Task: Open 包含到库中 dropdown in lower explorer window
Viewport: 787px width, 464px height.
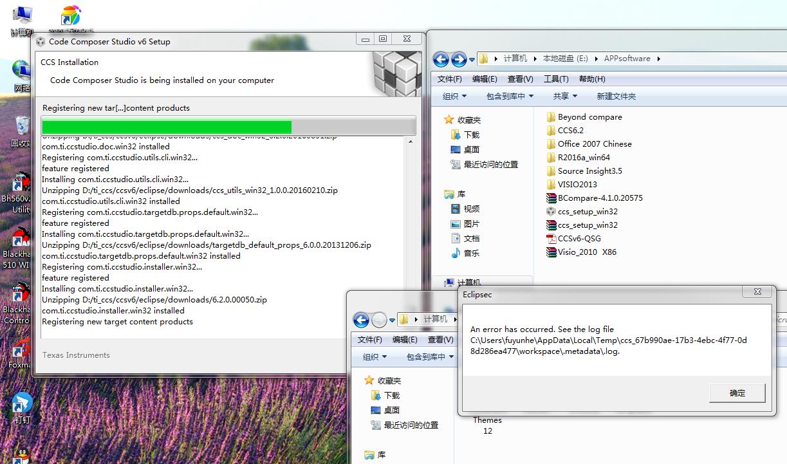Action: [430, 357]
